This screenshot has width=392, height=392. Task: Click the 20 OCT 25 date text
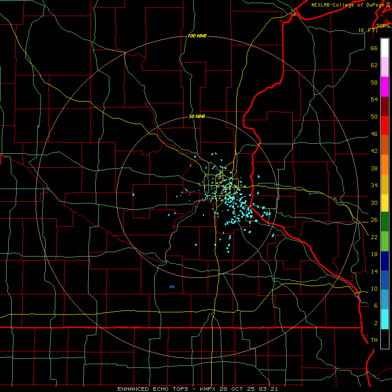point(238,389)
